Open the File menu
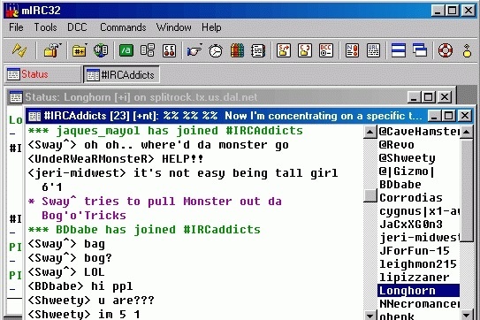Screen dimensions: 480x320 (16, 27)
